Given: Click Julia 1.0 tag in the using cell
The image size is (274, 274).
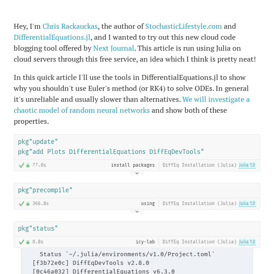Looking at the screenshot, I should click(247, 203).
